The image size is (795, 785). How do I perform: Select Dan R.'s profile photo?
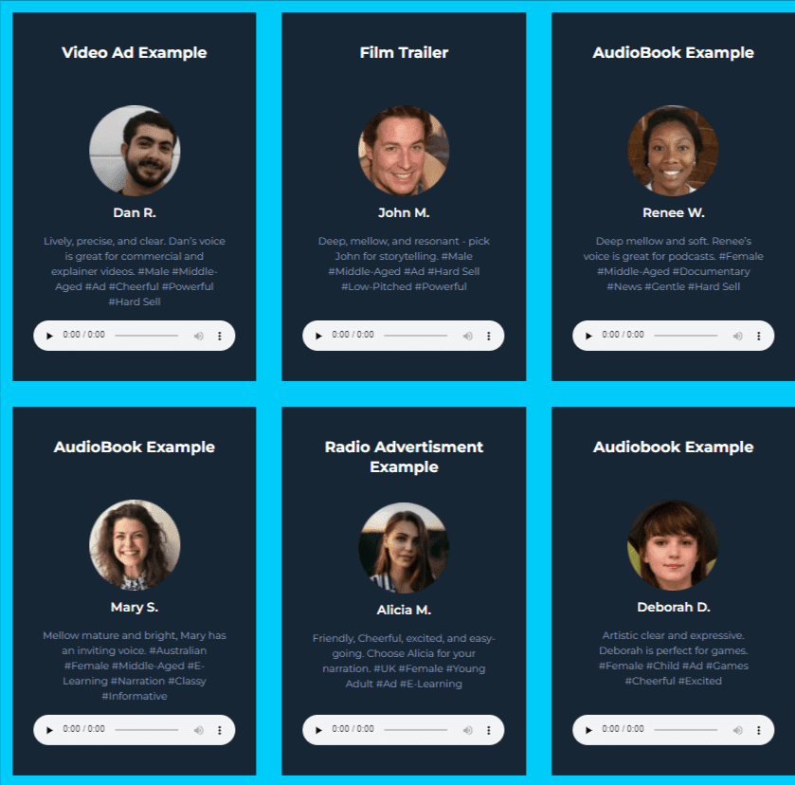point(135,151)
